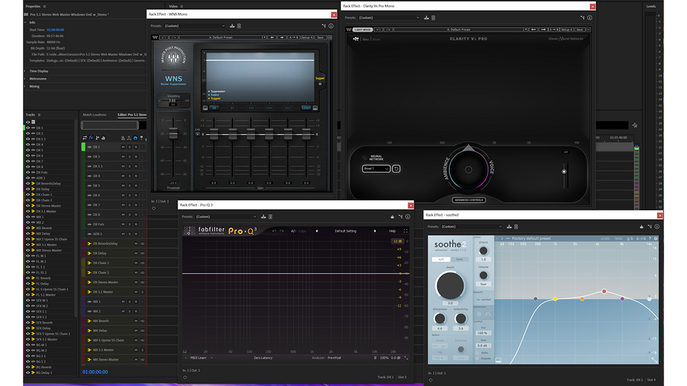Viewport: 687px width, 386px height.
Task: Select the Editor Pro 5.1 Stereo tab
Action: coord(132,115)
